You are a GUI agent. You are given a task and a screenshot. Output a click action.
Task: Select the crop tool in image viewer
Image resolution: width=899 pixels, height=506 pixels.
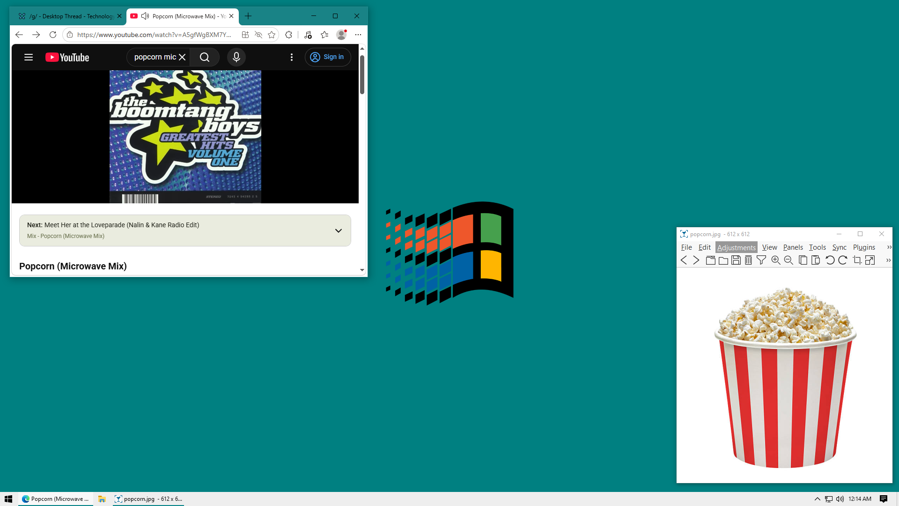point(857,260)
